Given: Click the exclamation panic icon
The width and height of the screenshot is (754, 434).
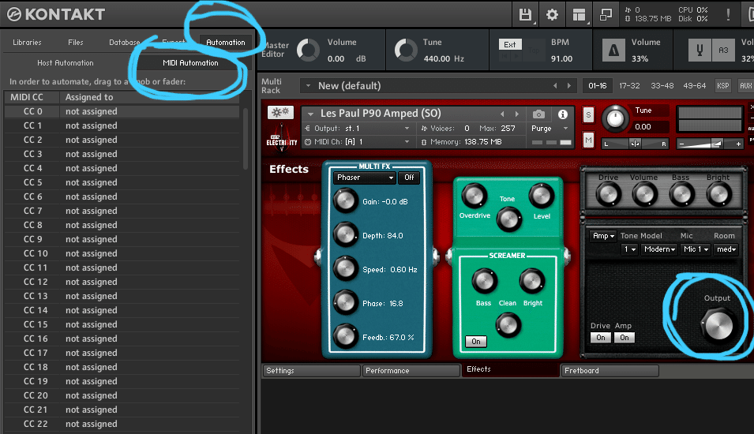Looking at the screenshot, I should pyautogui.click(x=728, y=14).
